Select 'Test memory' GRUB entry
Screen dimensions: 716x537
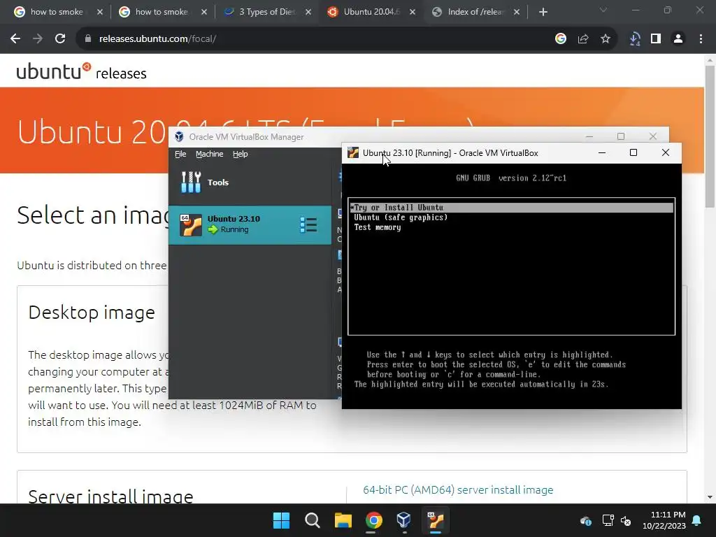[377, 227]
